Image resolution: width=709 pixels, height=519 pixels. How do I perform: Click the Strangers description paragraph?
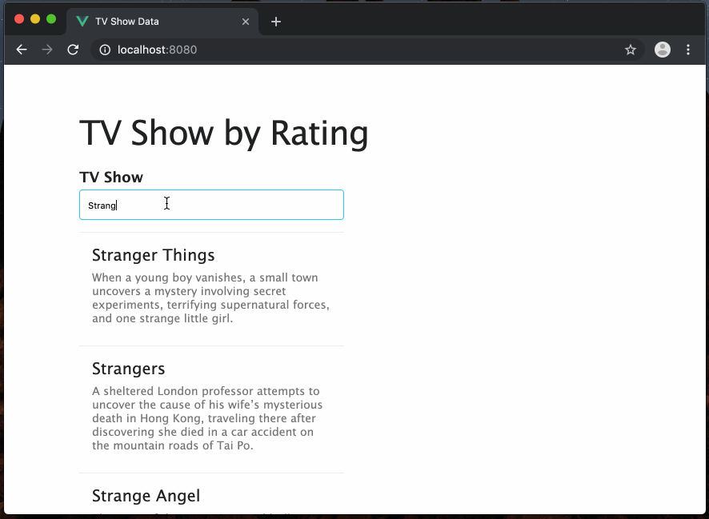[x=207, y=418]
